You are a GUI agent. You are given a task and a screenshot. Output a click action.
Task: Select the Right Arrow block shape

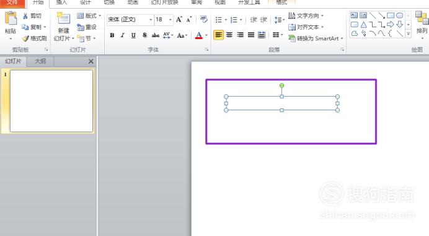391,25
